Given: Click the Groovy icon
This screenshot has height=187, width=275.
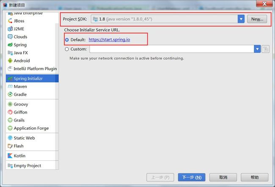Looking at the screenshot, I should (x=10, y=104).
